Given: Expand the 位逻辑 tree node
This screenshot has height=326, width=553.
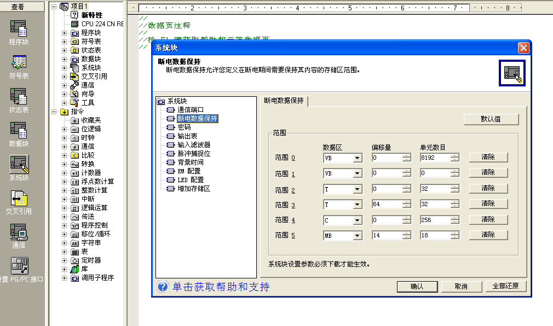Looking at the screenshot, I should [x=64, y=129].
